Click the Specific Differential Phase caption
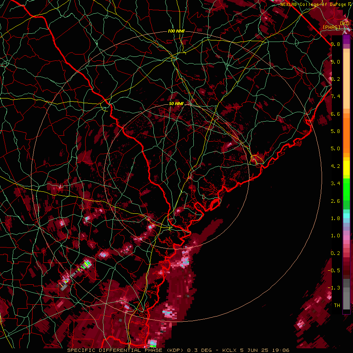This screenshot has width=353, height=353. click(178, 350)
